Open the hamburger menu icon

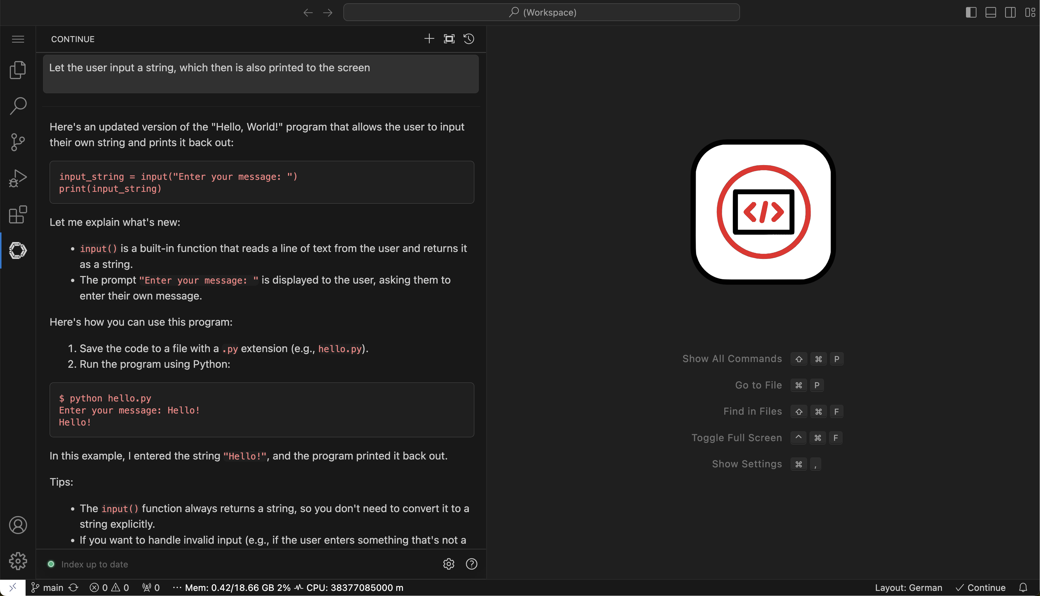[x=18, y=39]
